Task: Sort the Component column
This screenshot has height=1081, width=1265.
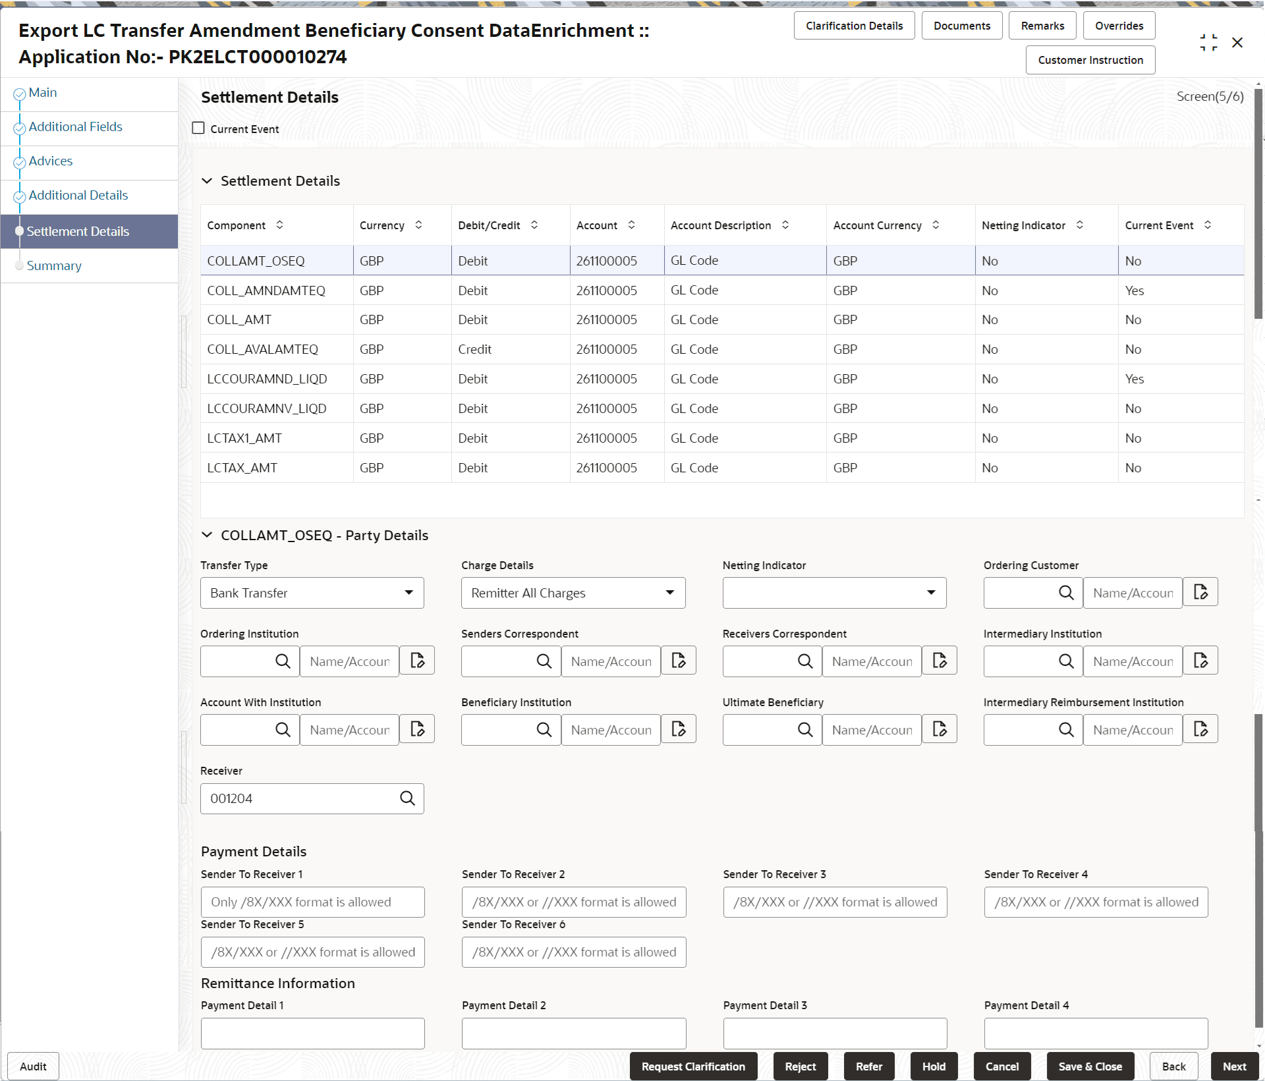Action: (x=279, y=225)
